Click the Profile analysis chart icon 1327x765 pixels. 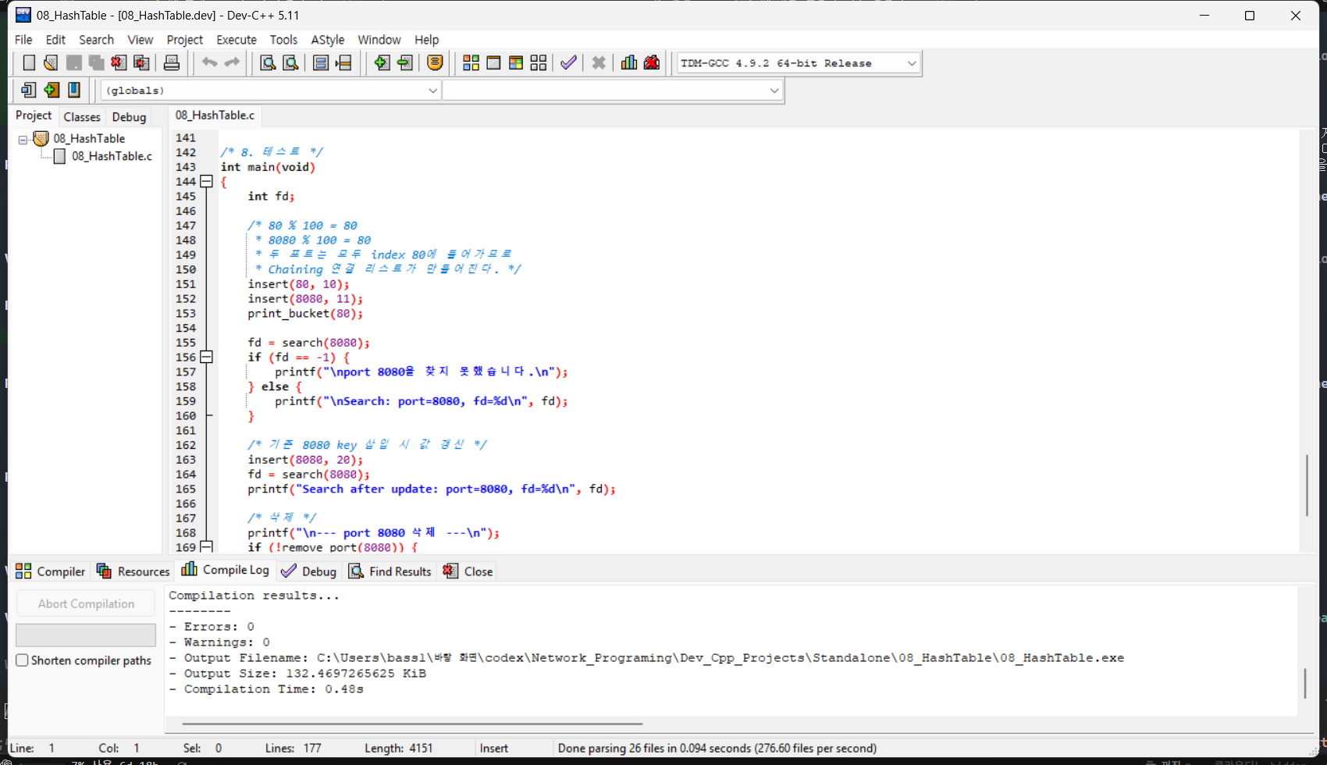coord(629,63)
